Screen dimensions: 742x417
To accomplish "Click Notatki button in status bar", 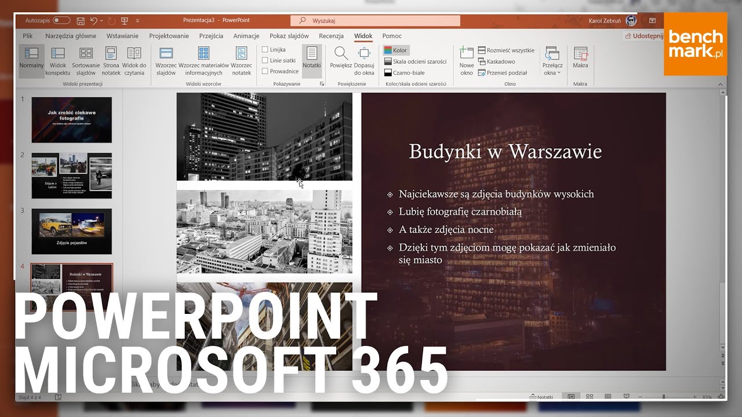I will (x=542, y=397).
